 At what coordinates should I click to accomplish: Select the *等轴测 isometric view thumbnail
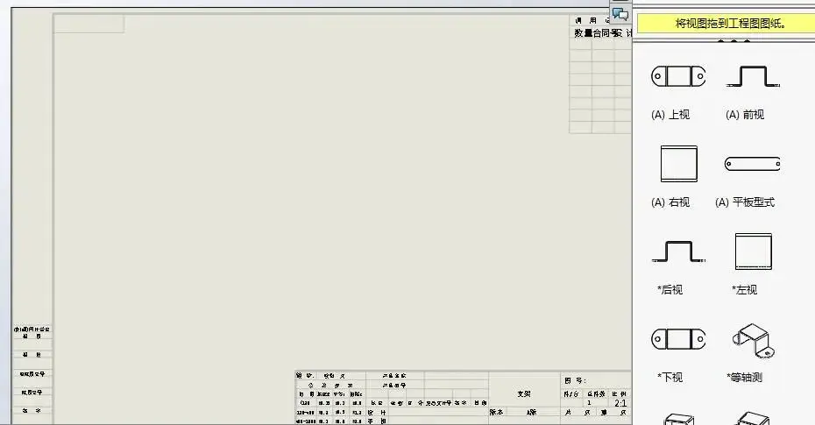[x=753, y=339]
